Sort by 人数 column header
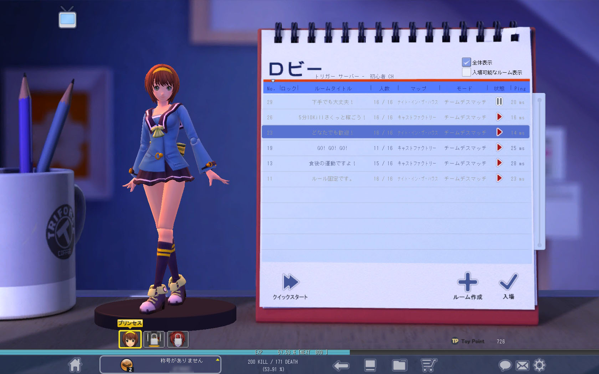The image size is (599, 374). [384, 88]
